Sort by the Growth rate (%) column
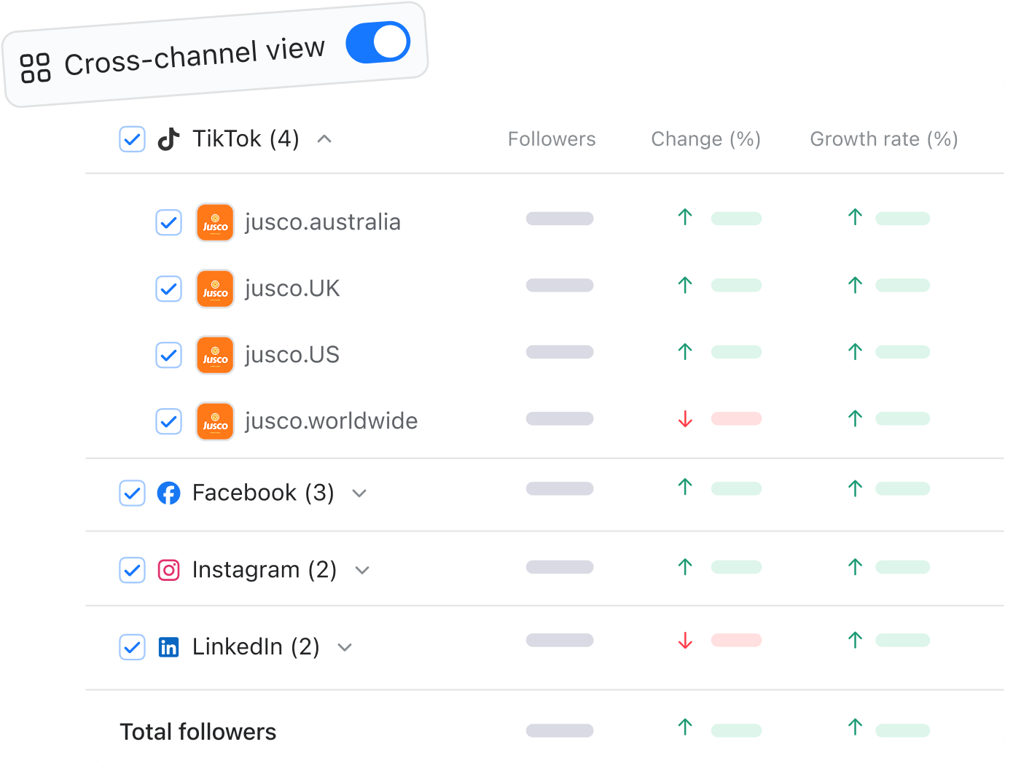The image size is (1013, 774). coord(883,138)
